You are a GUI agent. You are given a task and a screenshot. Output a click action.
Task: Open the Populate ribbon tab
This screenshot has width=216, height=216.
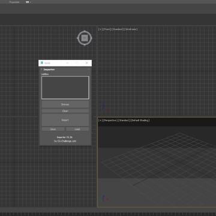tap(14, 2)
